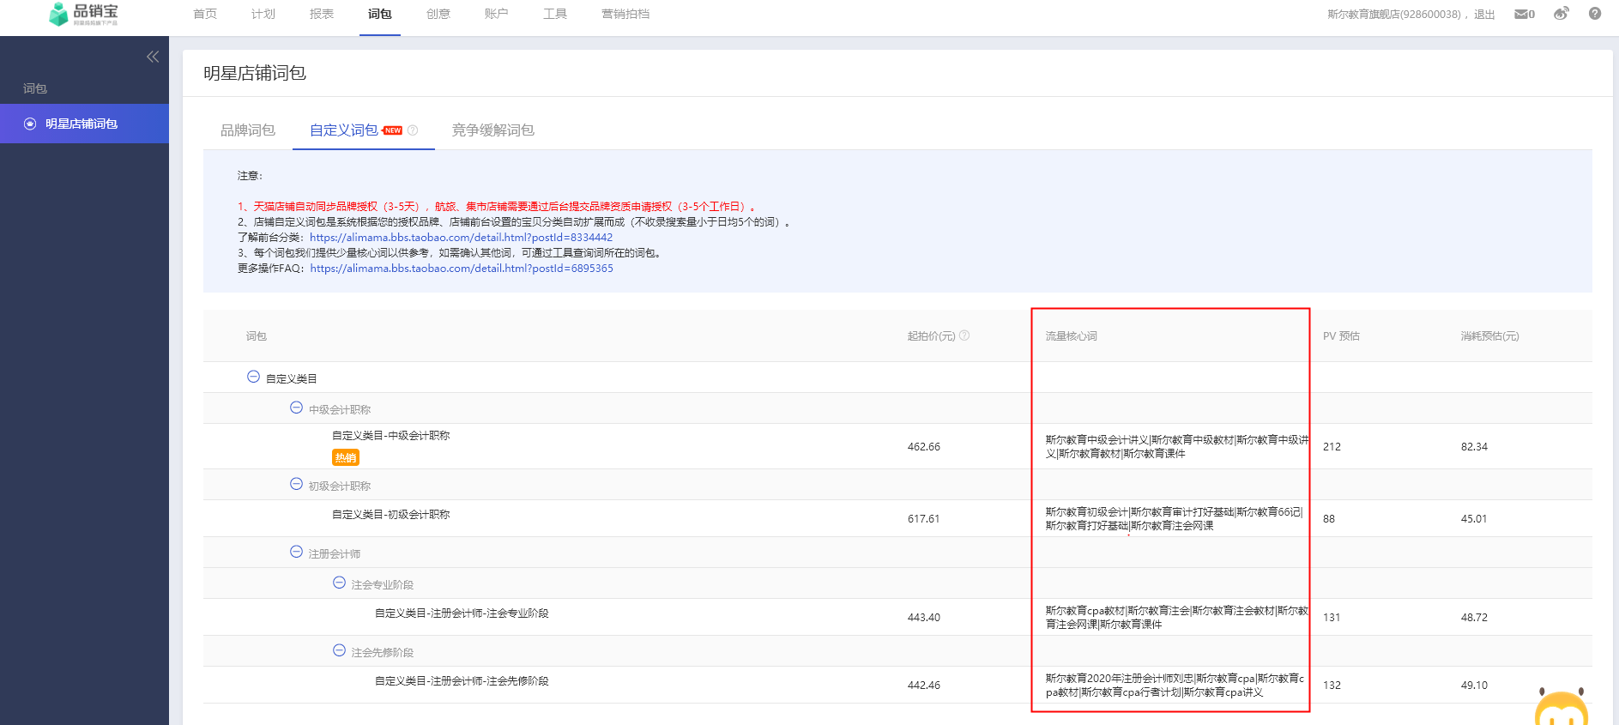Collapse the left sidebar with double-chevron icon
The image size is (1619, 725).
(153, 57)
